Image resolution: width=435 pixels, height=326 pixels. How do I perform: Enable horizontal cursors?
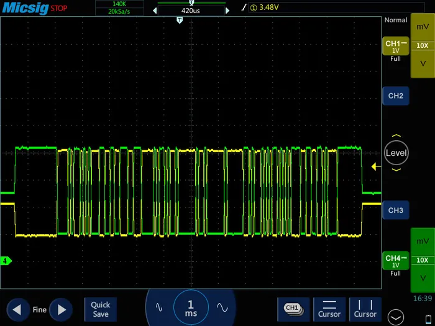[329, 309]
